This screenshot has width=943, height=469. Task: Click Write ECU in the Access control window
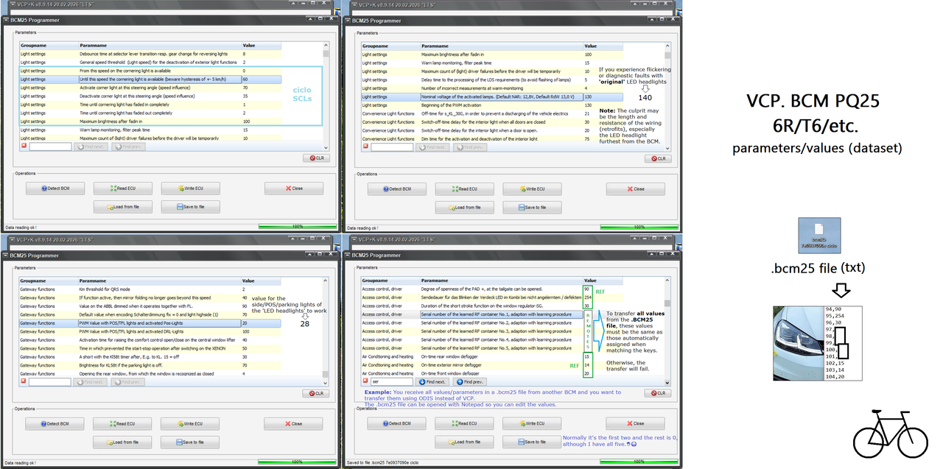532,424
